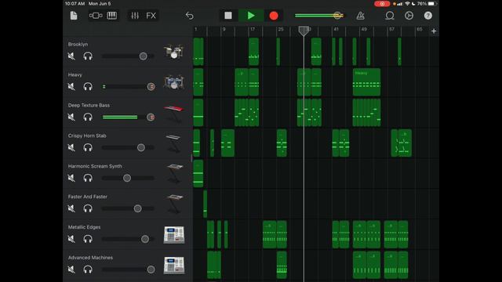Screen dimensions: 502x282
Task: Solo the Crispy Horn Stab track
Action: point(88,147)
